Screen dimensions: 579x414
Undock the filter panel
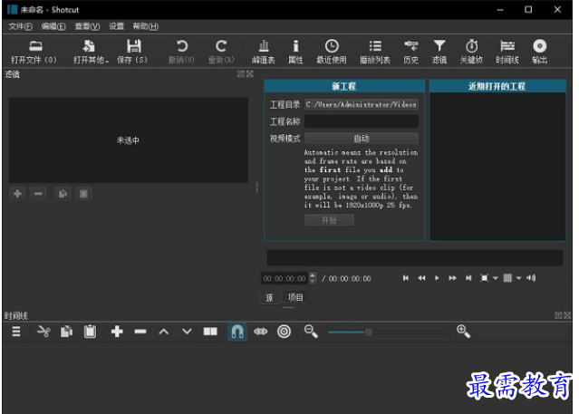(x=240, y=74)
